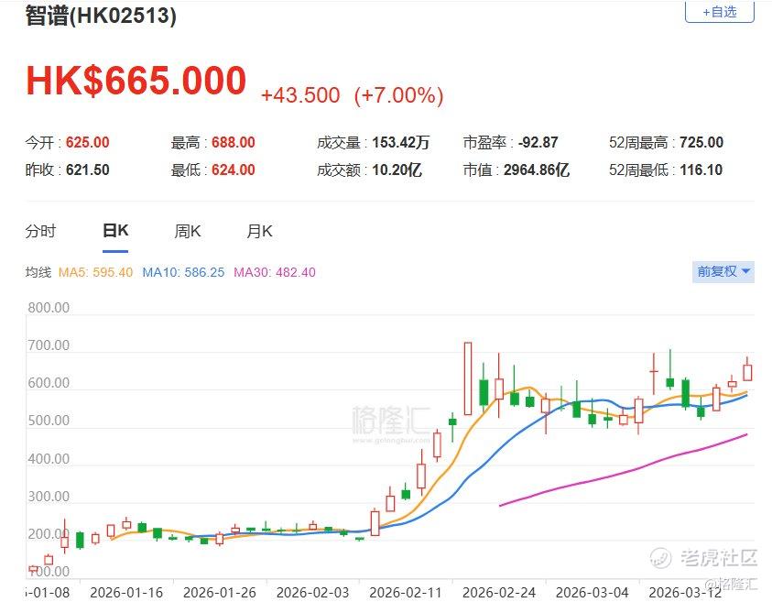Click 52周最高 value 725.00
This screenshot has height=602, width=772.
tap(701, 142)
